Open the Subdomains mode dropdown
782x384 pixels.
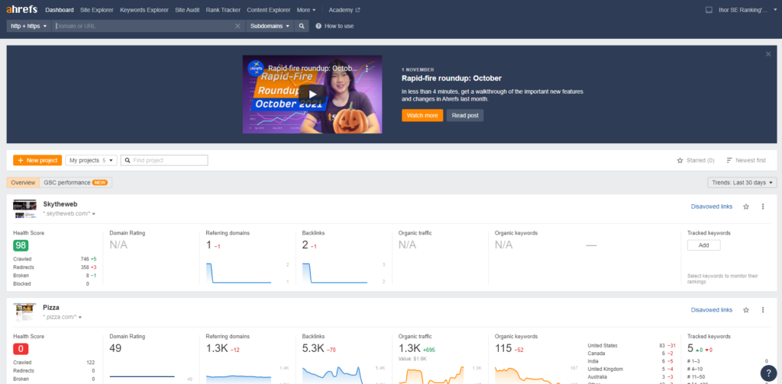270,26
